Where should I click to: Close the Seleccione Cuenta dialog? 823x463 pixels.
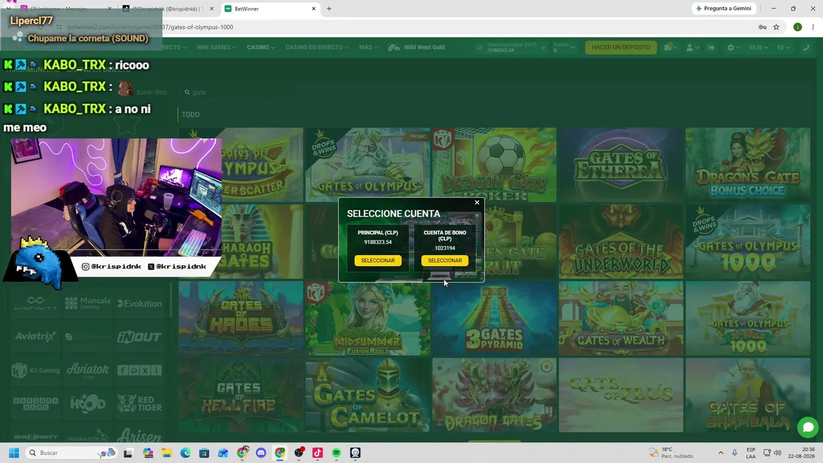[477, 203]
